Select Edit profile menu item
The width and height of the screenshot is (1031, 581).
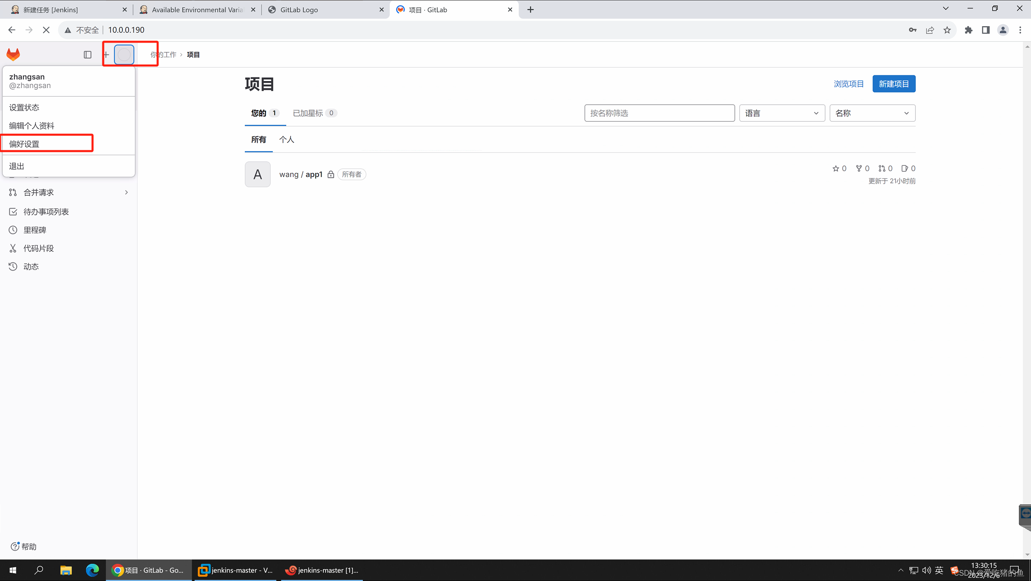[68, 126]
